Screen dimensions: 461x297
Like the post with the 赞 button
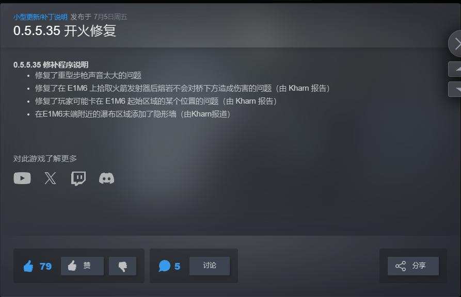tap(82, 266)
